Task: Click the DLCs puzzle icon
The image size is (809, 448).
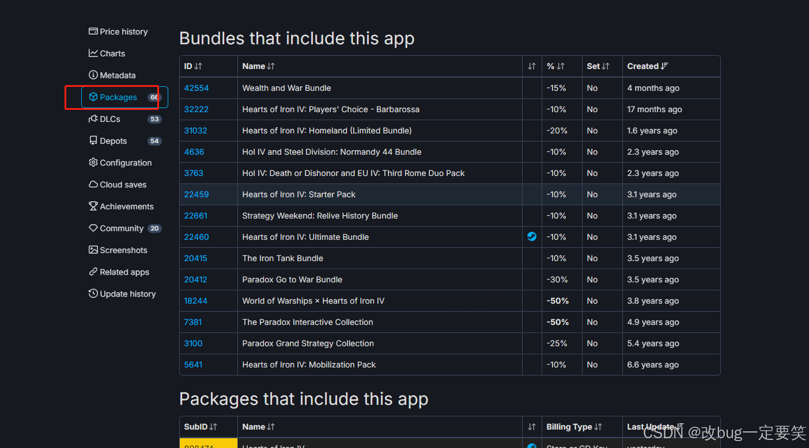Action: tap(93, 119)
